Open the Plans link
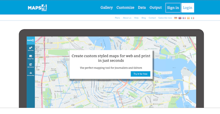The width and height of the screenshot is (220, 114). tap(117, 18)
